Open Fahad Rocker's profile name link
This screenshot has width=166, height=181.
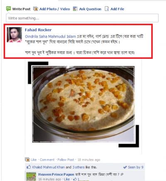38,30
